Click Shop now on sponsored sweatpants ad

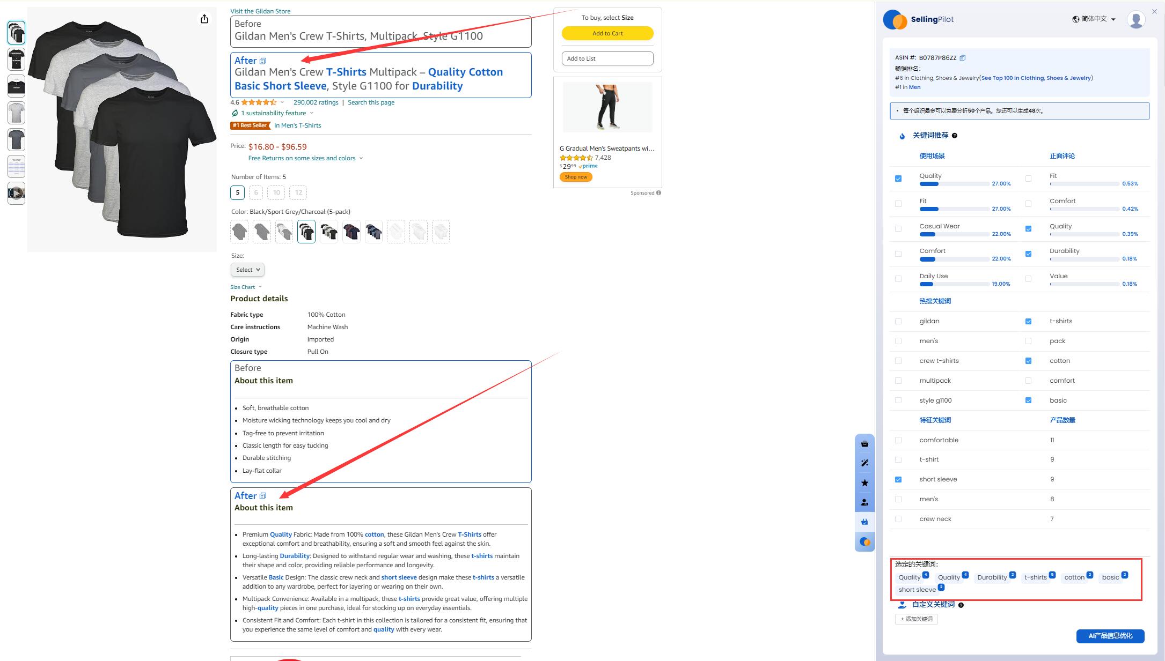(576, 177)
